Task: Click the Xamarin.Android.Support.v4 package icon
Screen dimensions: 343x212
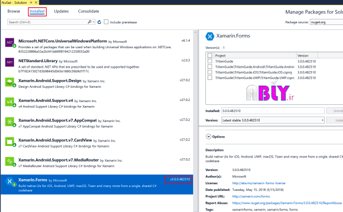Action: [9, 102]
